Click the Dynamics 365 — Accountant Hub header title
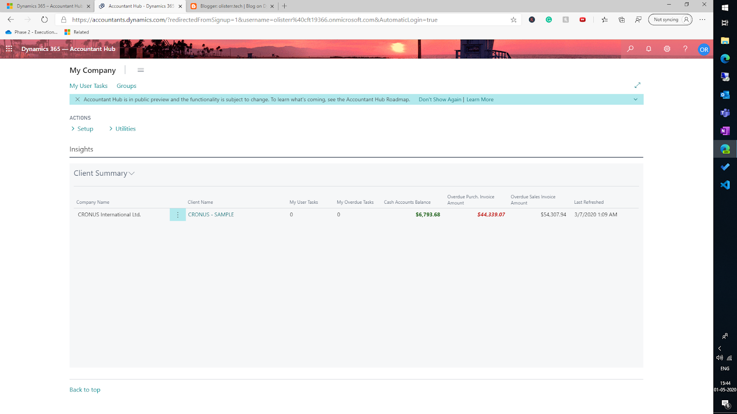The height and width of the screenshot is (414, 737). tap(68, 49)
